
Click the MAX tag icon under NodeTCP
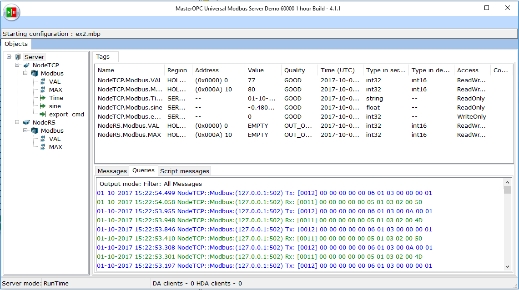(x=43, y=90)
